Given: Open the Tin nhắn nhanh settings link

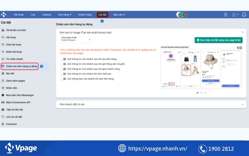Looking at the screenshot, I should 14,59.
